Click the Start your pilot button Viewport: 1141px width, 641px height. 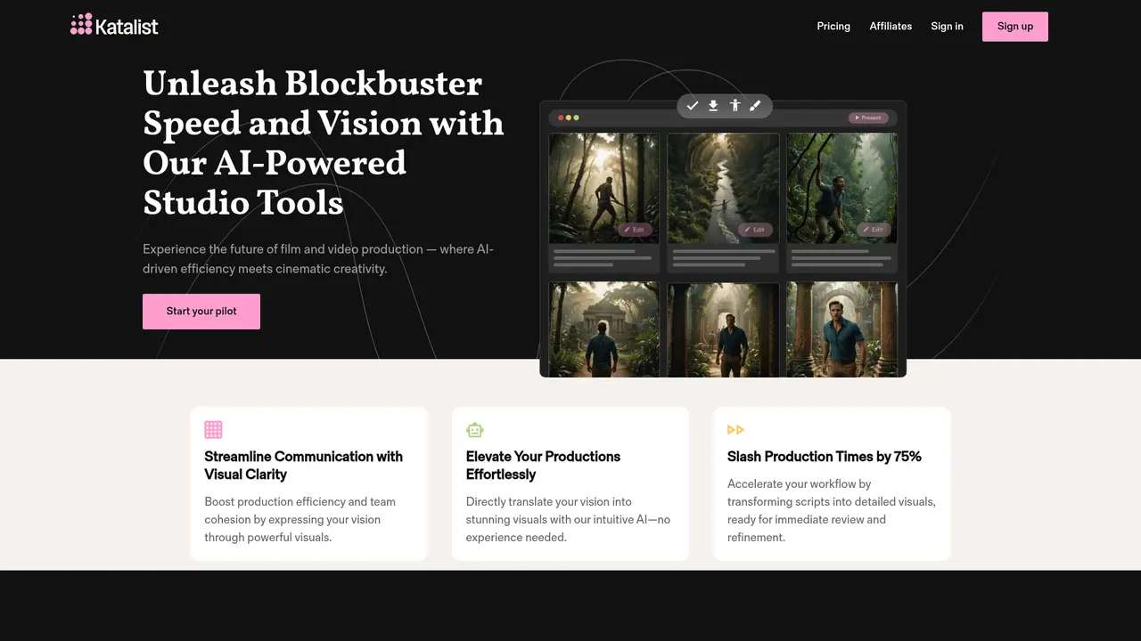click(201, 312)
